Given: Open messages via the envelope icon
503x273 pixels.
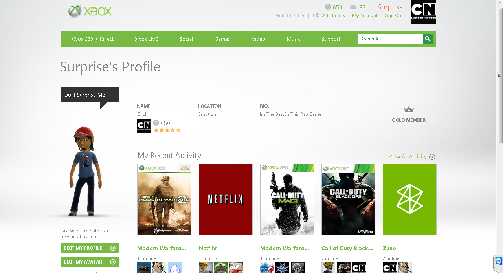Looking at the screenshot, I should [x=353, y=7].
